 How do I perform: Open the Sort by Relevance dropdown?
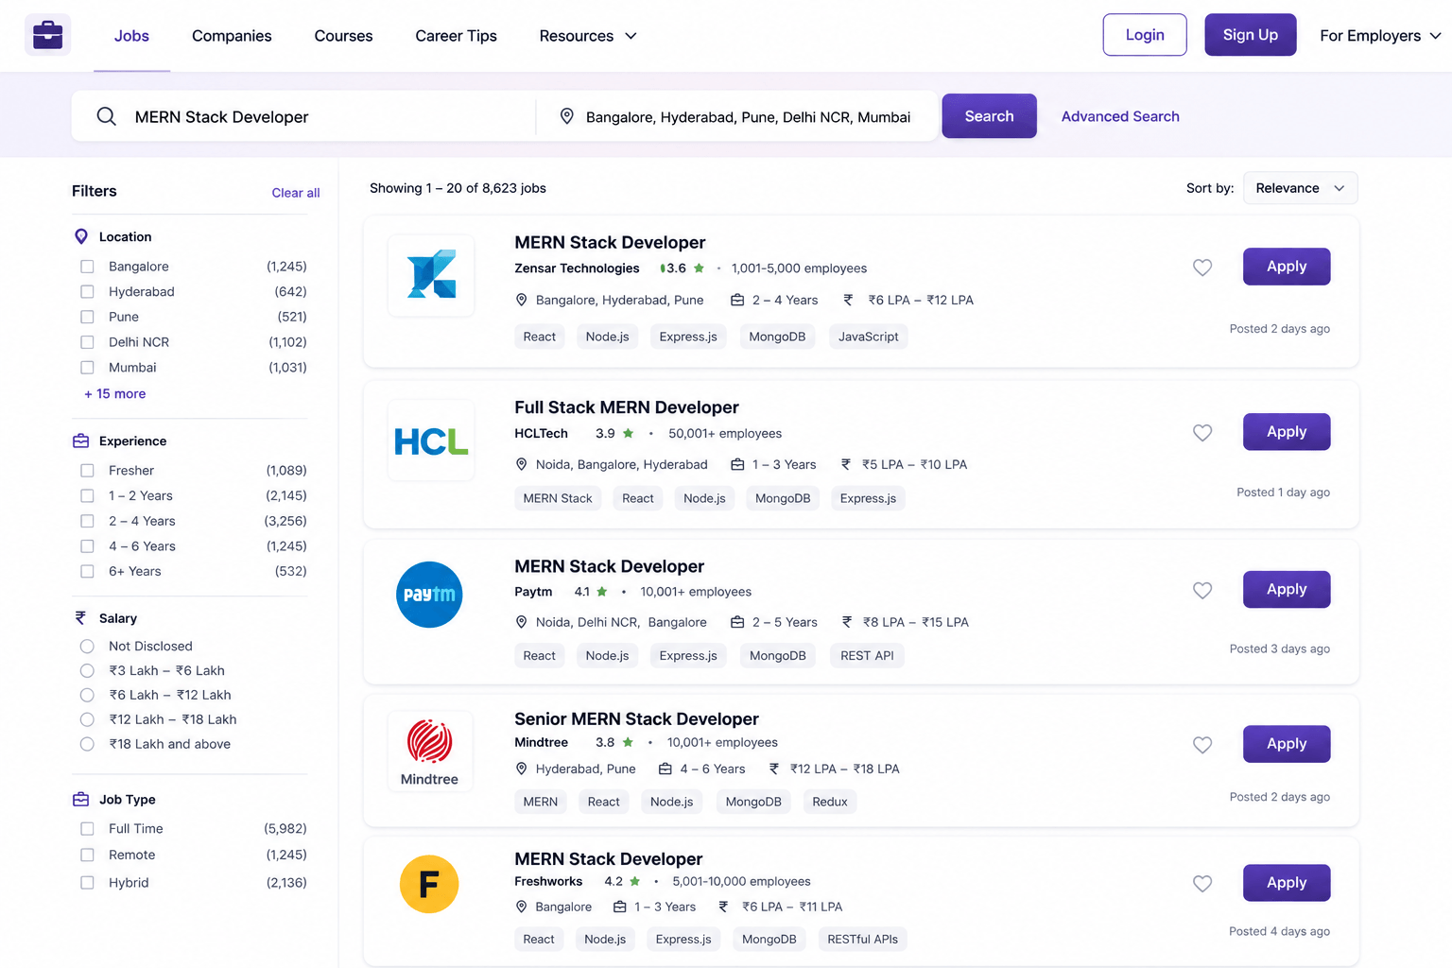[x=1300, y=188]
